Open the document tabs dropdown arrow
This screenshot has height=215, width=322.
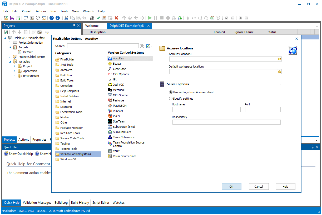click(x=317, y=26)
